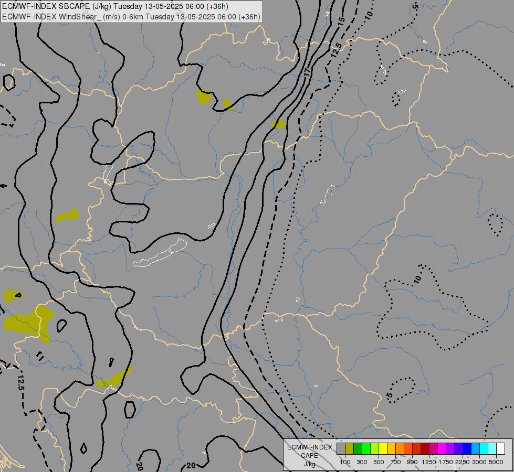Click the 2250 legend value
514x472 pixels.
pyautogui.click(x=463, y=462)
